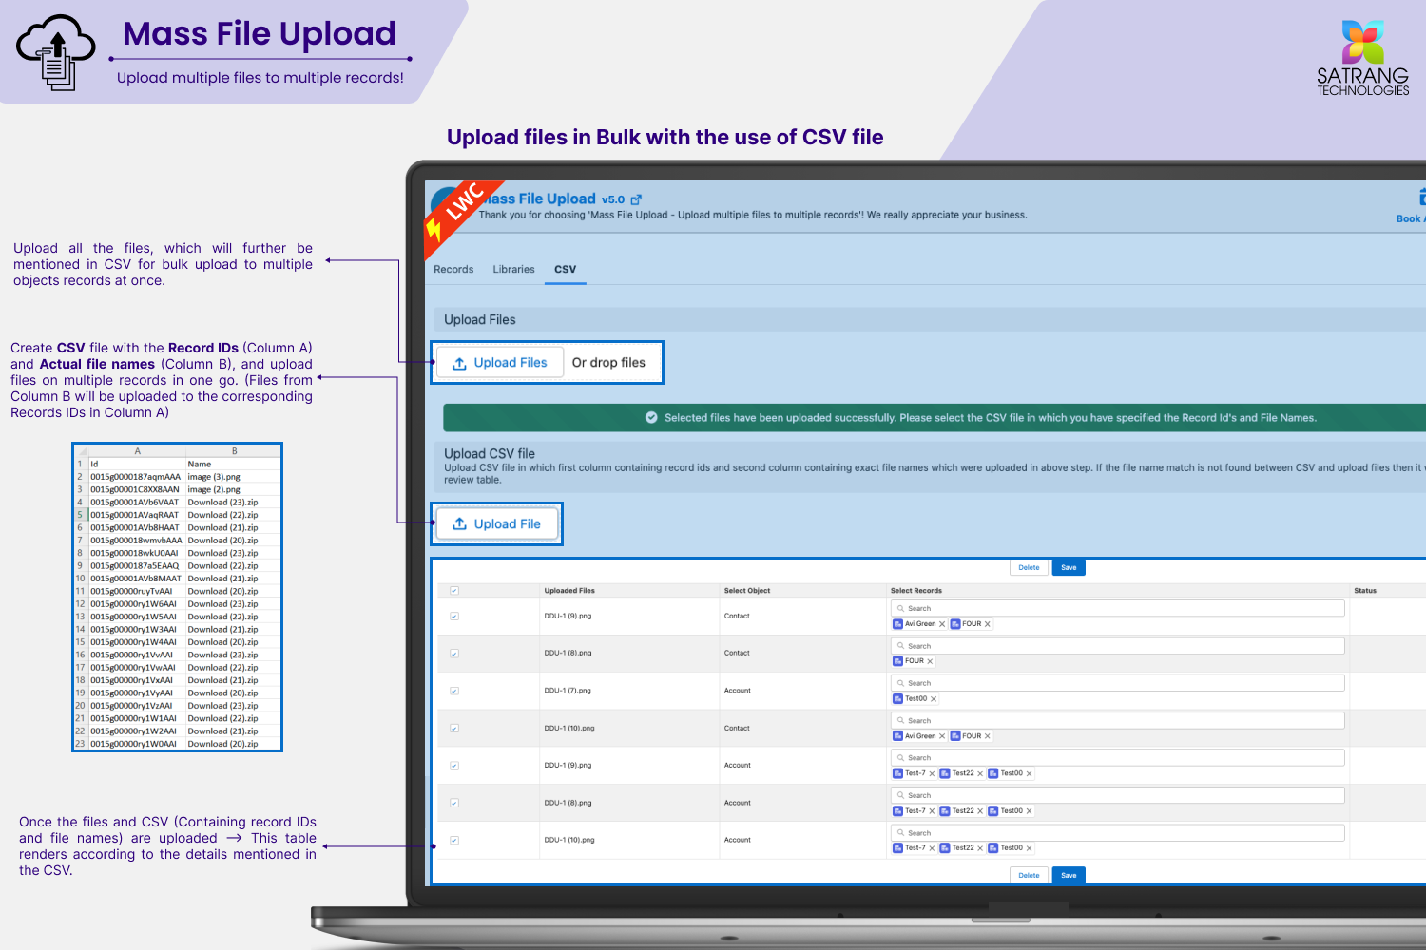Click the Select Records column header
This screenshot has width=1426, height=950.
pos(916,591)
